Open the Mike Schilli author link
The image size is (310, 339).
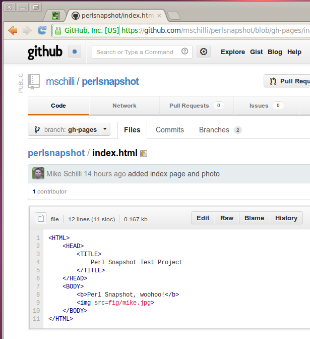[64, 174]
